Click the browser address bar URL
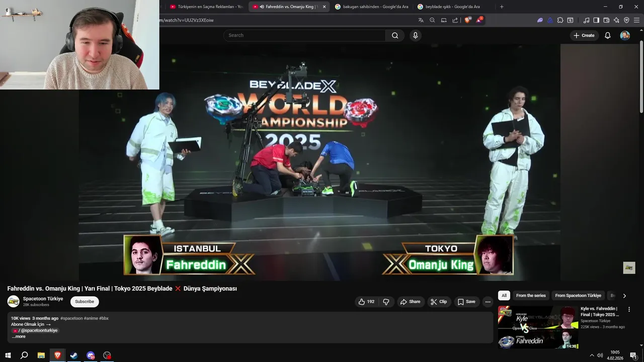 click(186, 20)
